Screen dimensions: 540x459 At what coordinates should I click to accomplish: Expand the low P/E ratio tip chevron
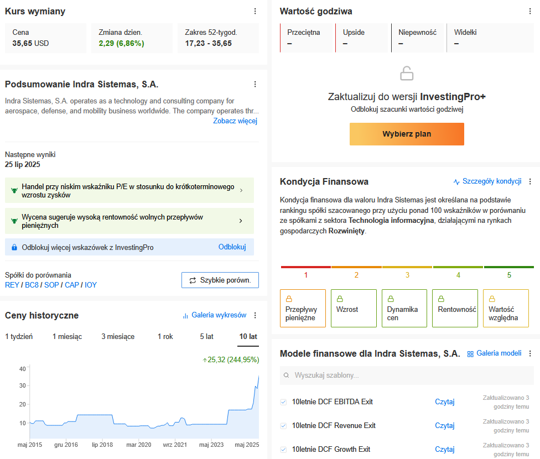pyautogui.click(x=241, y=190)
